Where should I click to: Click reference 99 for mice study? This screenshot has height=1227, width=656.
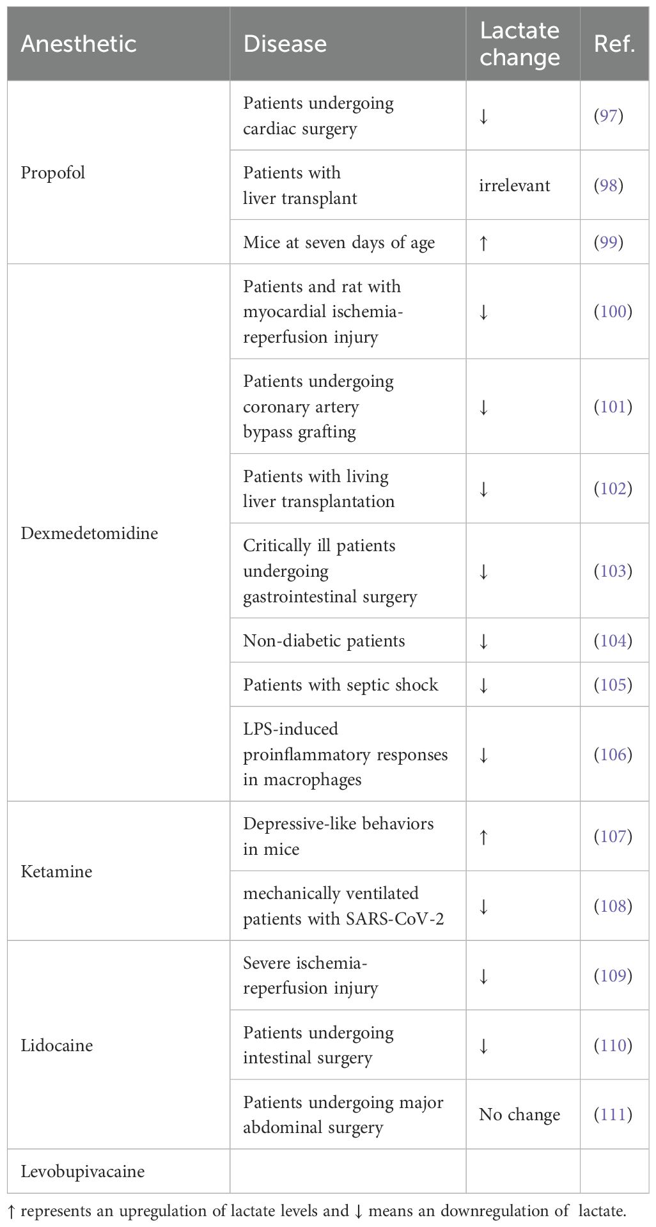point(608,242)
